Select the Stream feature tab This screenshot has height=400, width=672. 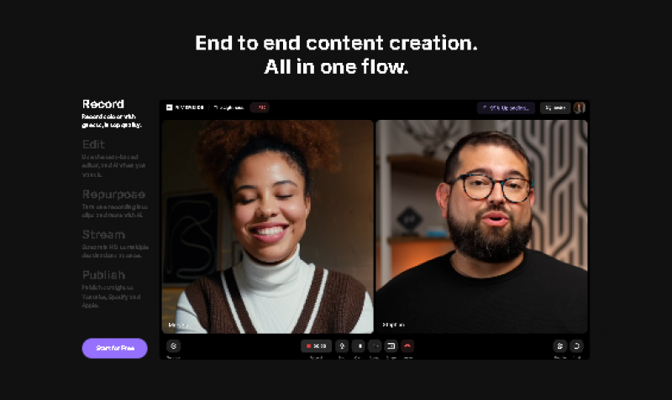[103, 235]
